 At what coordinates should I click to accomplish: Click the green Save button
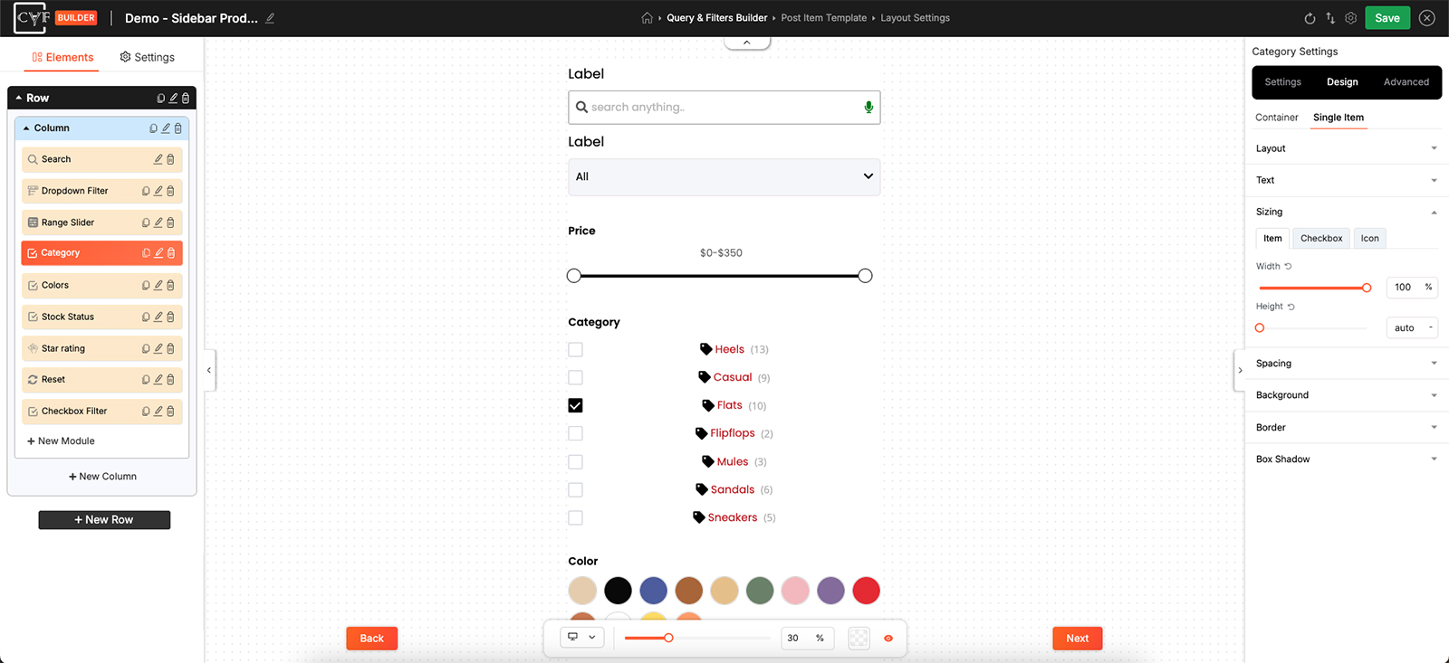click(1387, 18)
